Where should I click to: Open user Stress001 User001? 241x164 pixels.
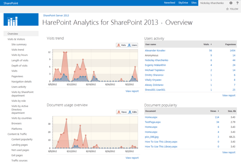pos(155,90)
